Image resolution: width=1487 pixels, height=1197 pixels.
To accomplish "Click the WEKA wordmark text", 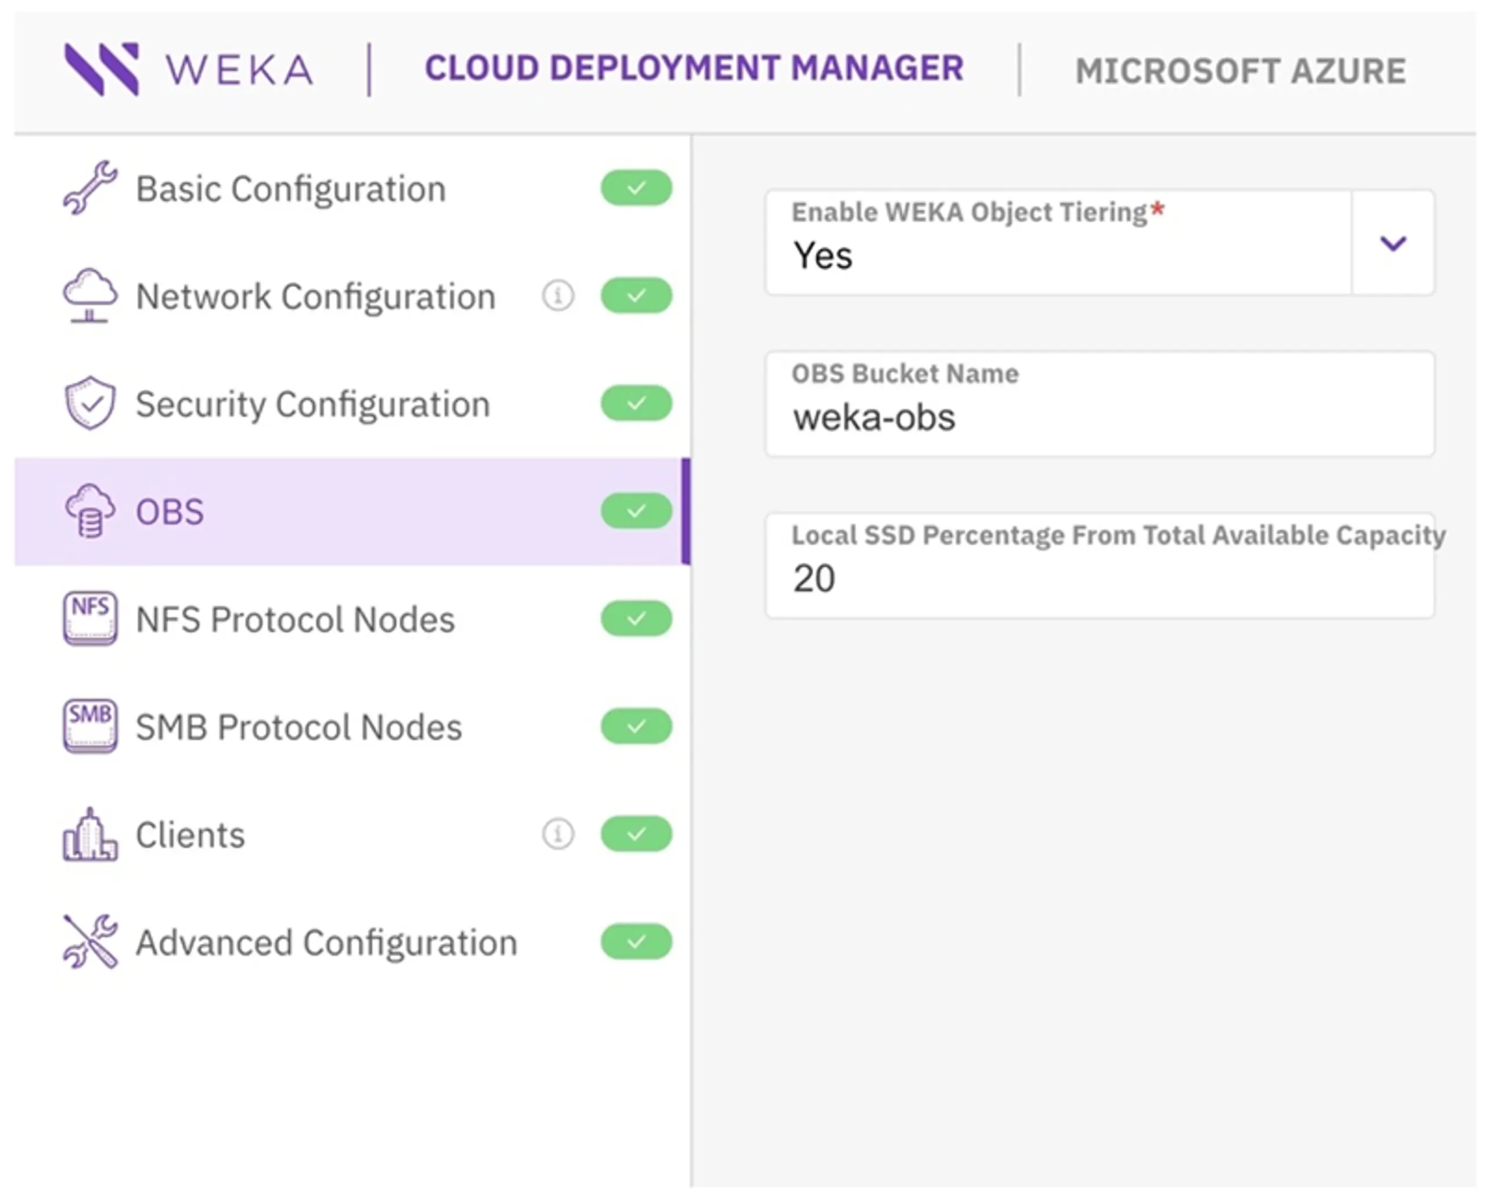I will coord(239,70).
